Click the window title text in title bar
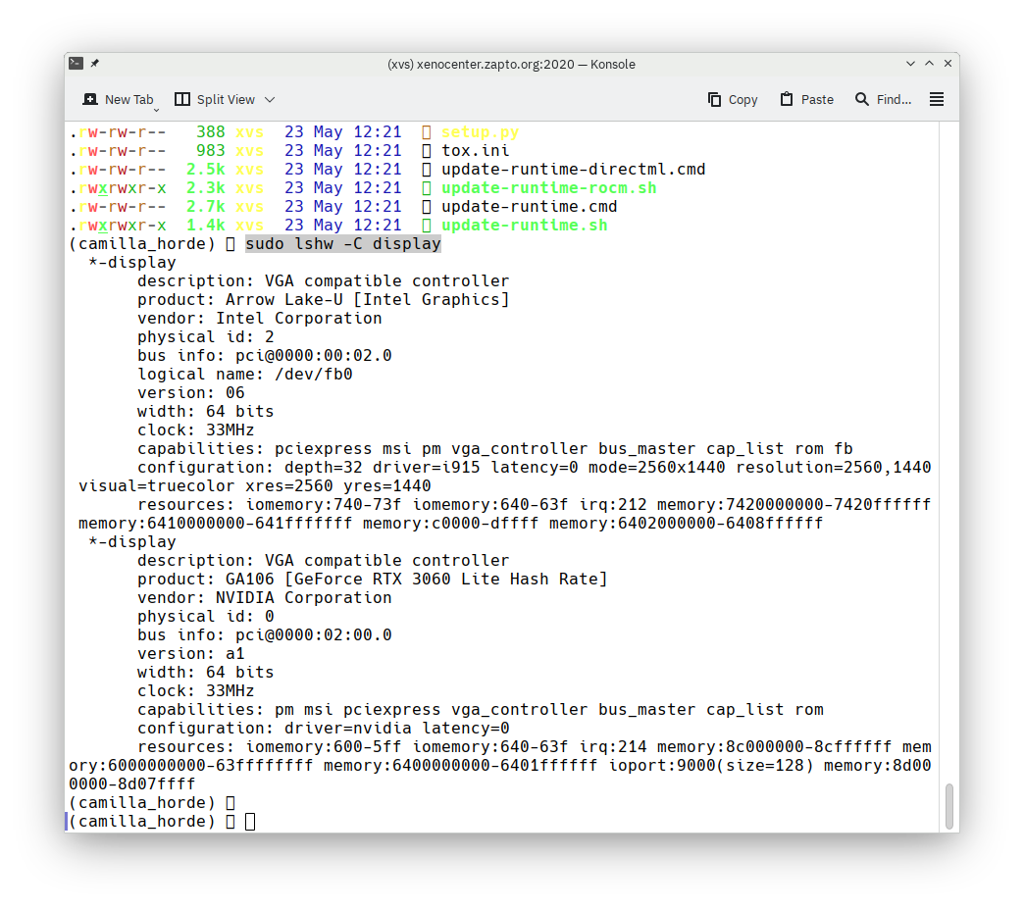Image resolution: width=1024 pixels, height=909 pixels. 511,64
